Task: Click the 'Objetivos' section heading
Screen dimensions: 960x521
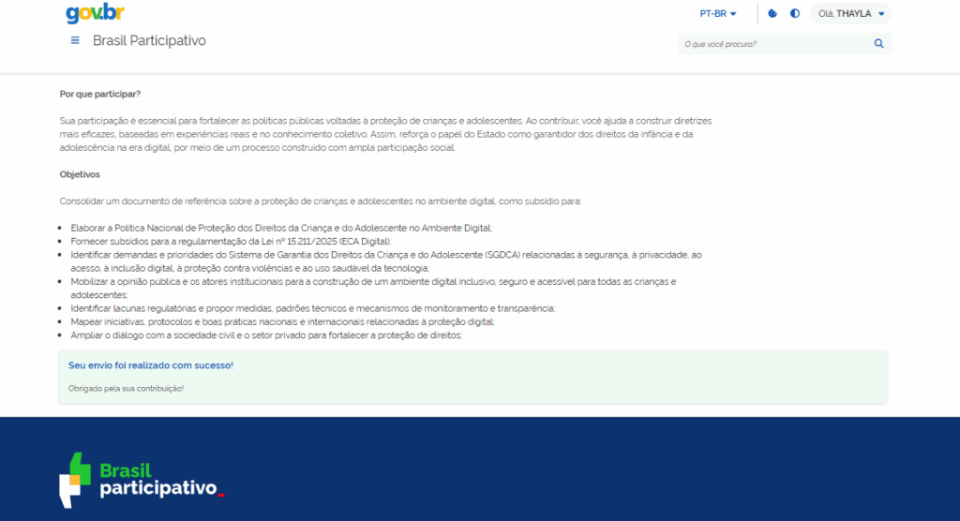Action: 80,174
